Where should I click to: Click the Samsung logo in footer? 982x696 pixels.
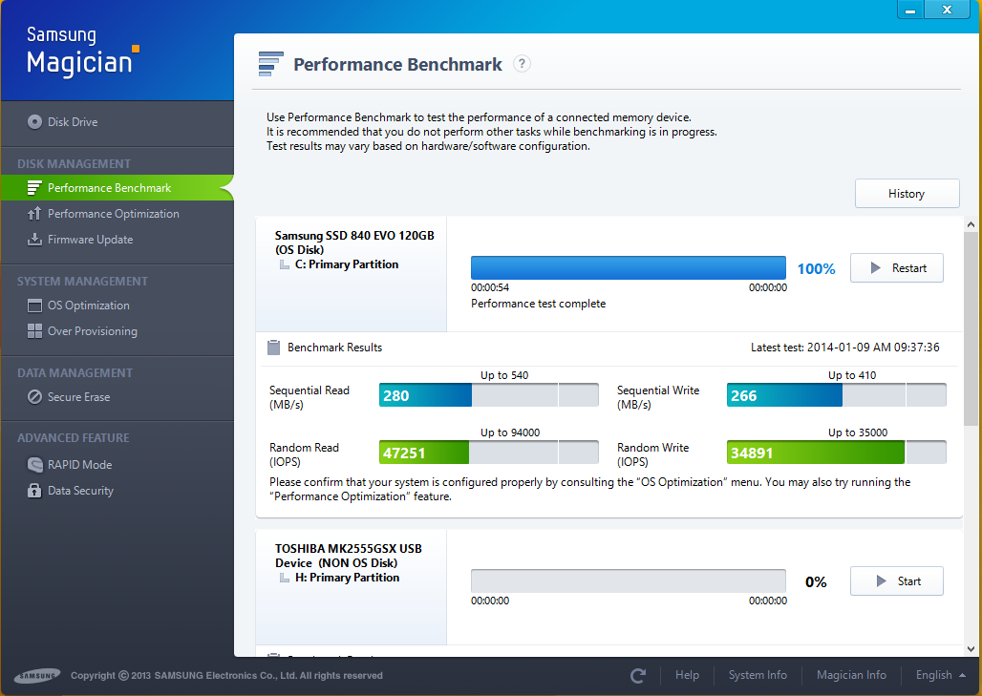tap(37, 675)
